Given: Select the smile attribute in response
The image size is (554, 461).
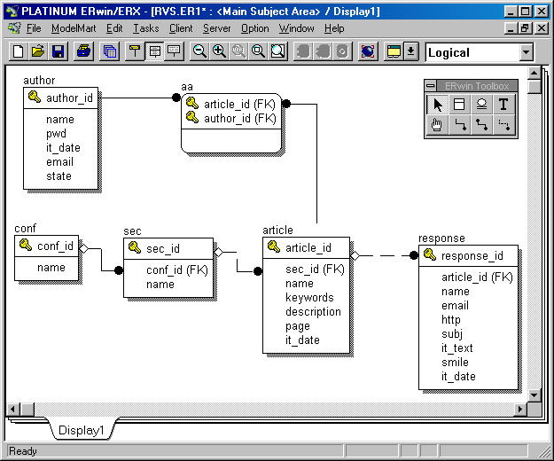Looking at the screenshot, I should 455,362.
